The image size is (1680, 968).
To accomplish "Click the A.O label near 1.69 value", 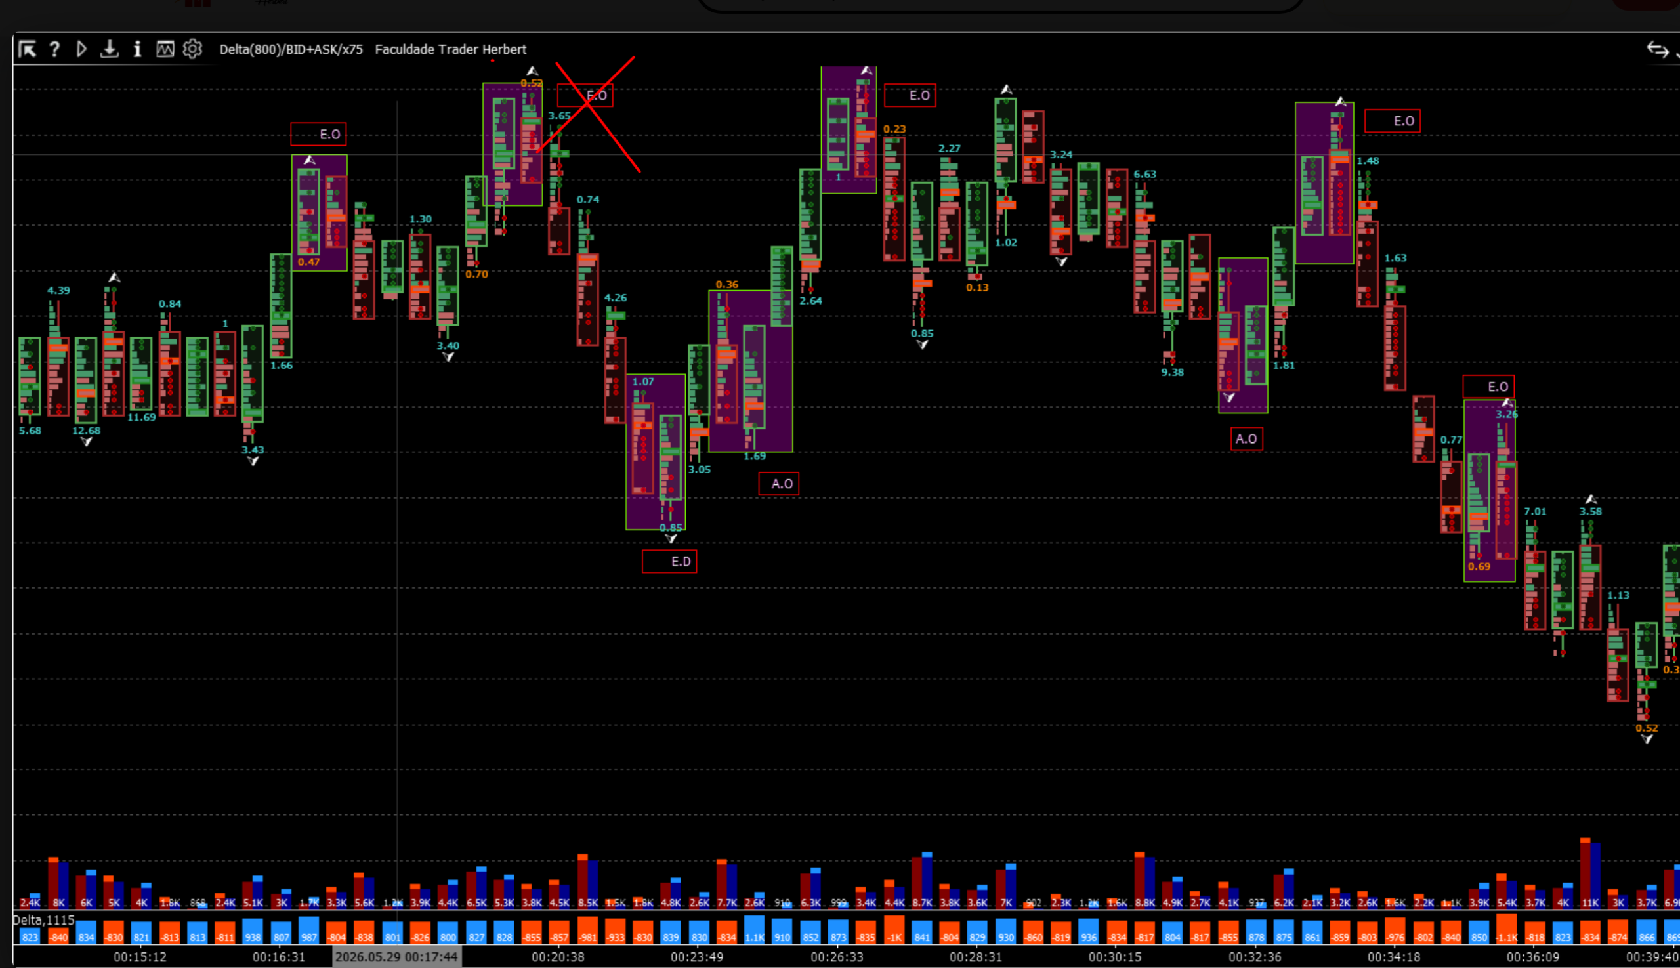I will coord(778,484).
